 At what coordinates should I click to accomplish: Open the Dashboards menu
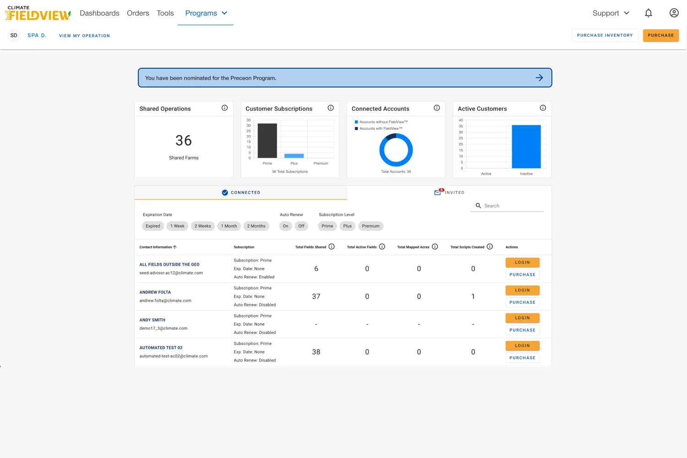[99, 13]
